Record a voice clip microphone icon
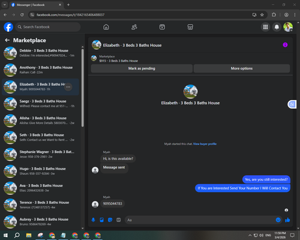 [93, 220]
